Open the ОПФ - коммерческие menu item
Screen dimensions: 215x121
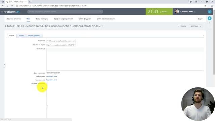(x=105, y=19)
